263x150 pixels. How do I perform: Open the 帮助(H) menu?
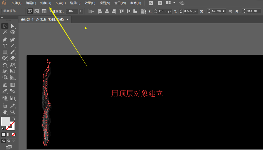(136, 3)
